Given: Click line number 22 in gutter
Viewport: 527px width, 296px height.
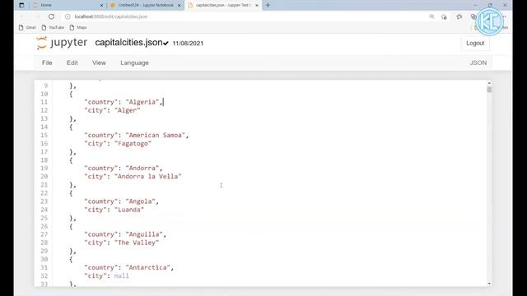Looking at the screenshot, I should click(44, 193).
